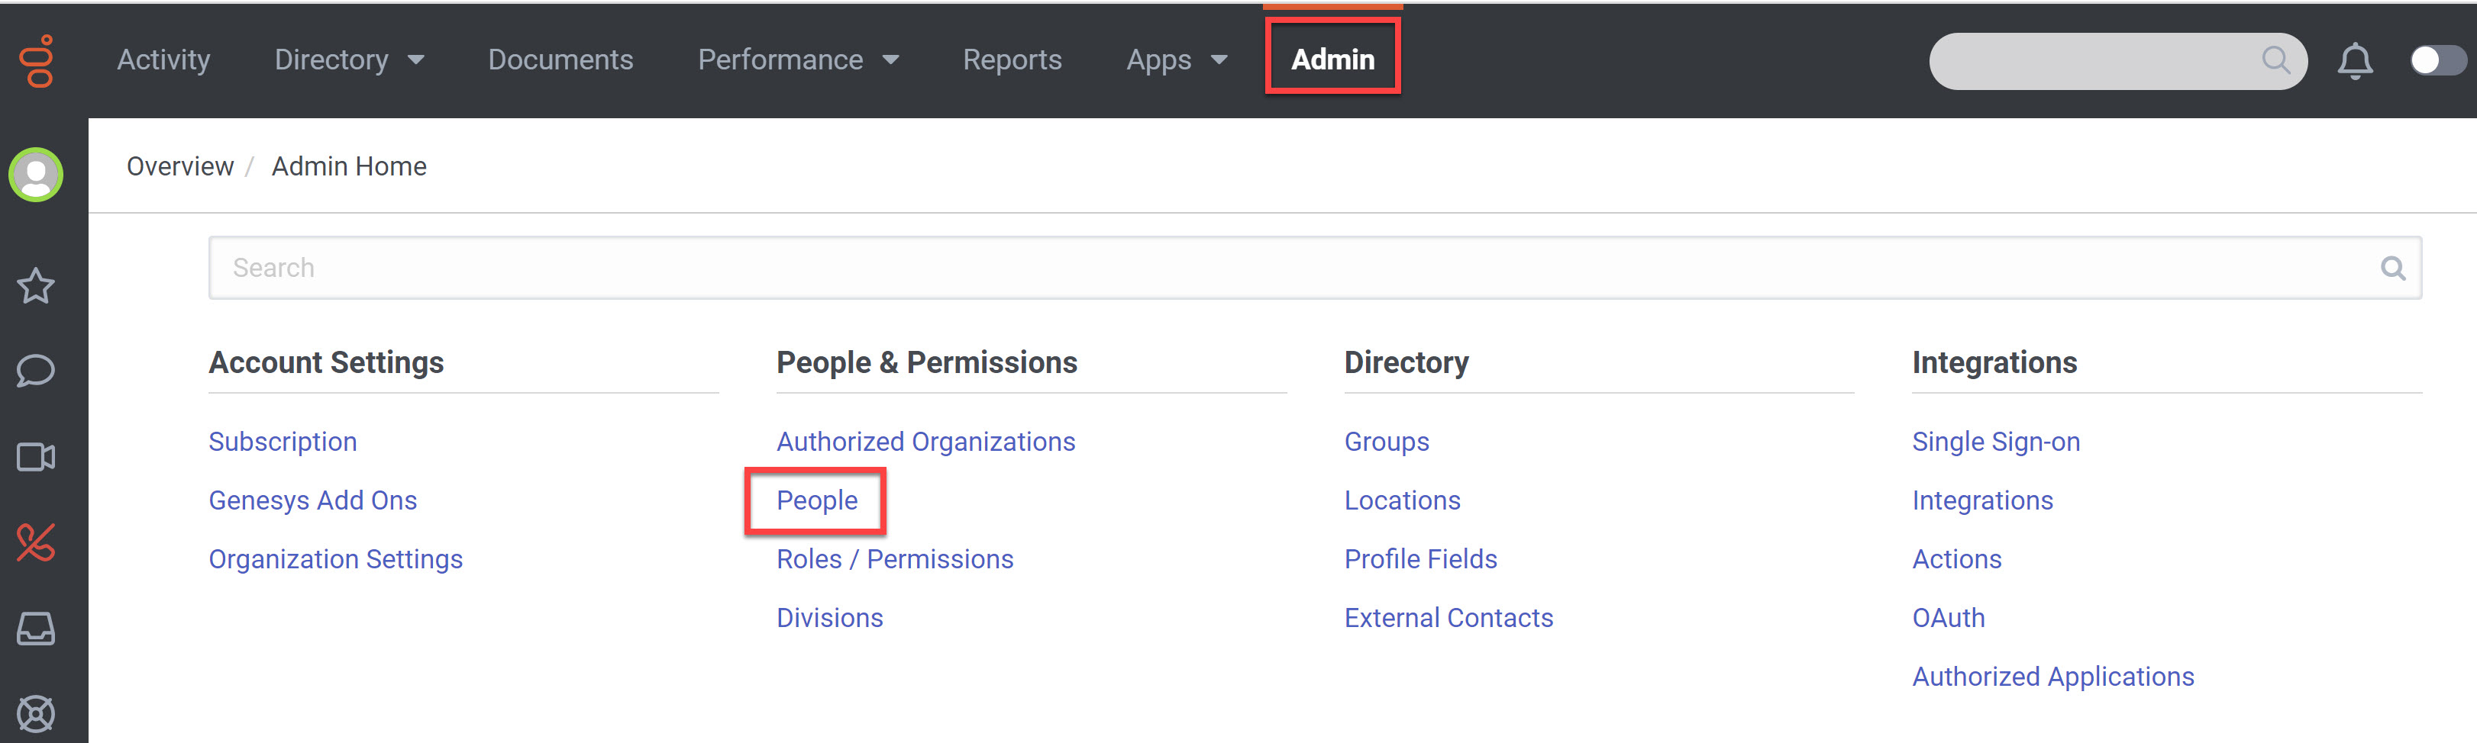Open the user profile avatar
This screenshot has height=743, width=2477.
[37, 175]
